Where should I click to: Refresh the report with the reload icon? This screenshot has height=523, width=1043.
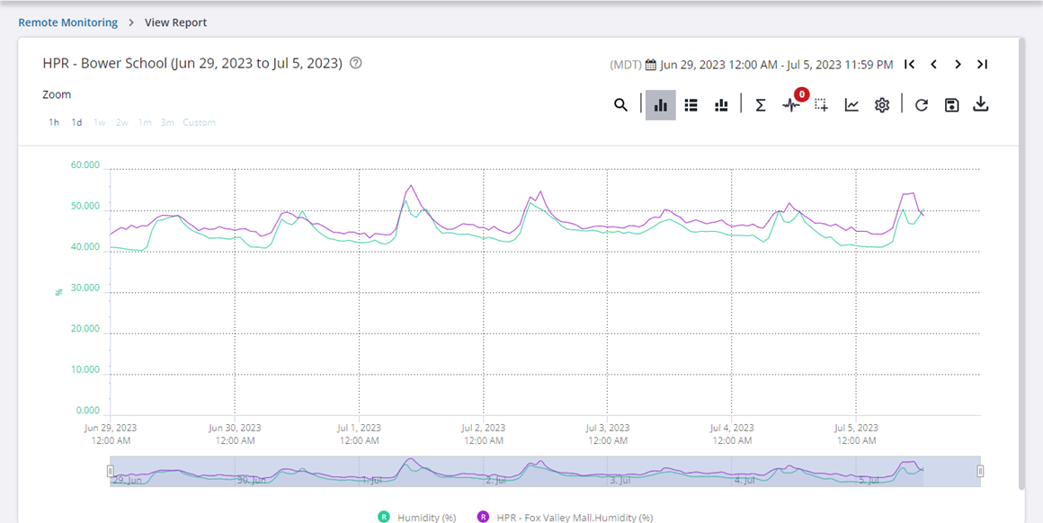point(922,105)
